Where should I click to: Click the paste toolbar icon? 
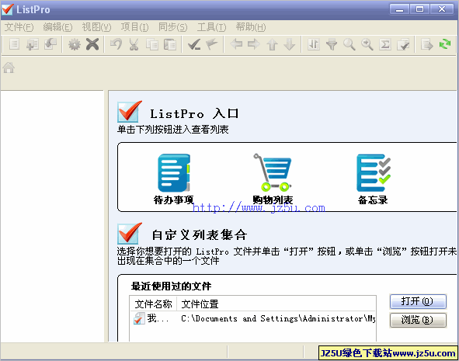click(170, 44)
